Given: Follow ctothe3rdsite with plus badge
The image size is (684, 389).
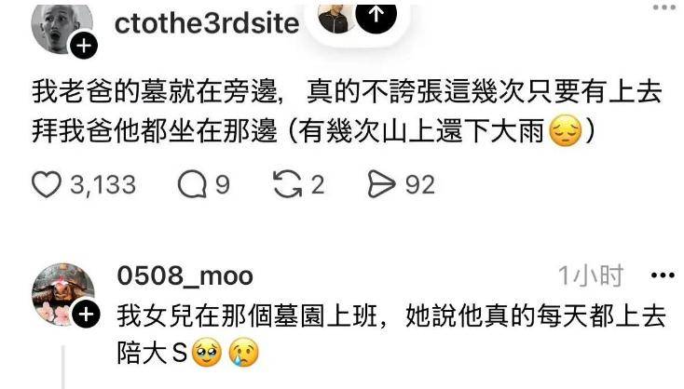Looking at the screenshot, I should [x=84, y=45].
